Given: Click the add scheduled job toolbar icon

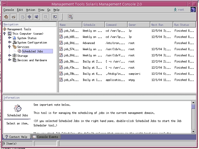Looking at the screenshot, I should 71,17.
